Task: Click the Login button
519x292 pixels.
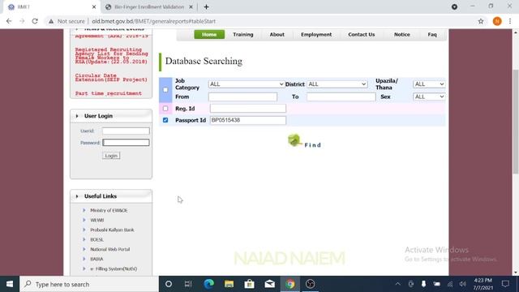Action: [x=111, y=156]
